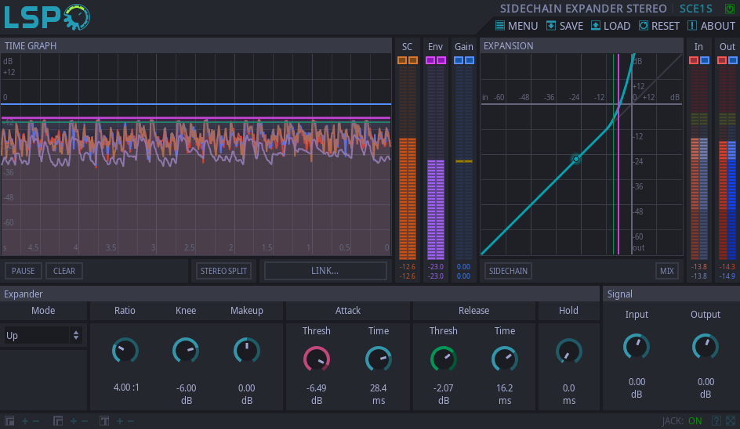Click the Attack Thresh value -6.49
The height and width of the screenshot is (429, 740).
coord(316,388)
